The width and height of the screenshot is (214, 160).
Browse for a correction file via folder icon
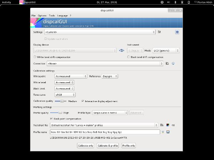click(167, 64)
